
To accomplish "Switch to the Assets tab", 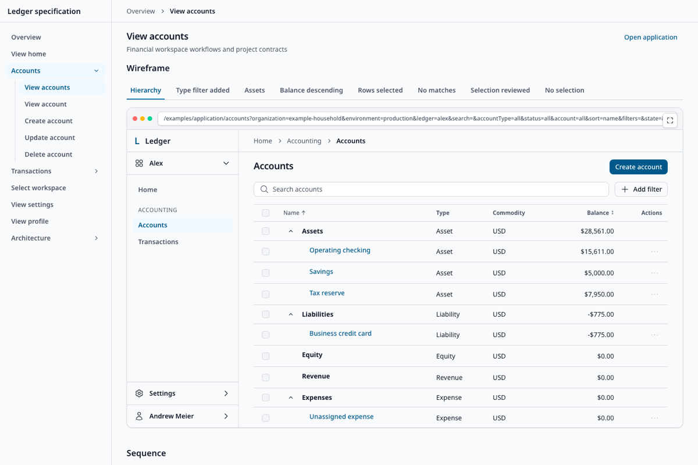I will [255, 90].
